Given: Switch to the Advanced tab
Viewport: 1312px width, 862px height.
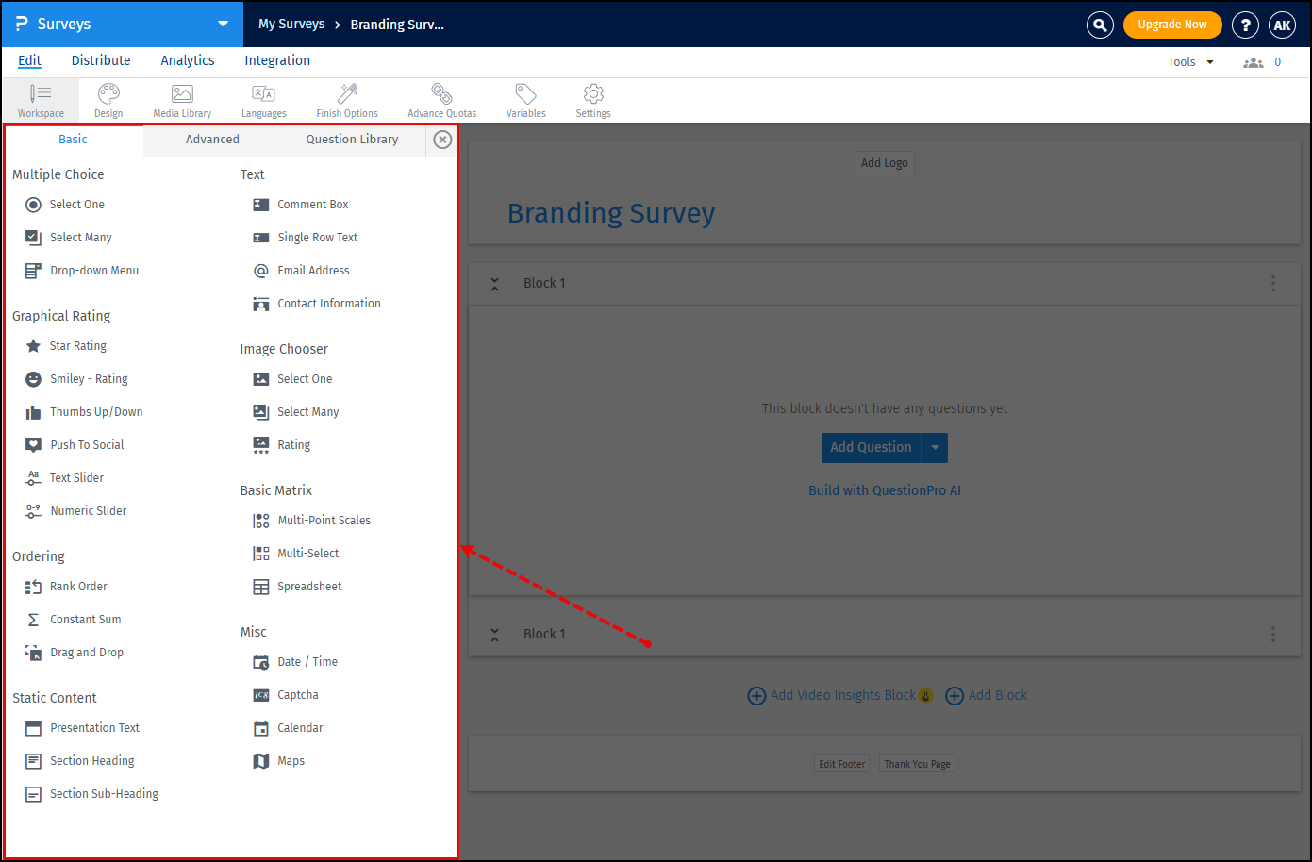Looking at the screenshot, I should (211, 139).
